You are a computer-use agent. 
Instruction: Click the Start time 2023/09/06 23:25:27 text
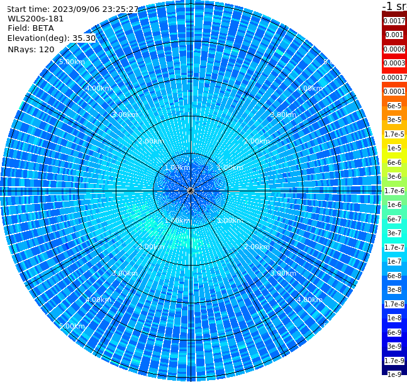[72, 9]
